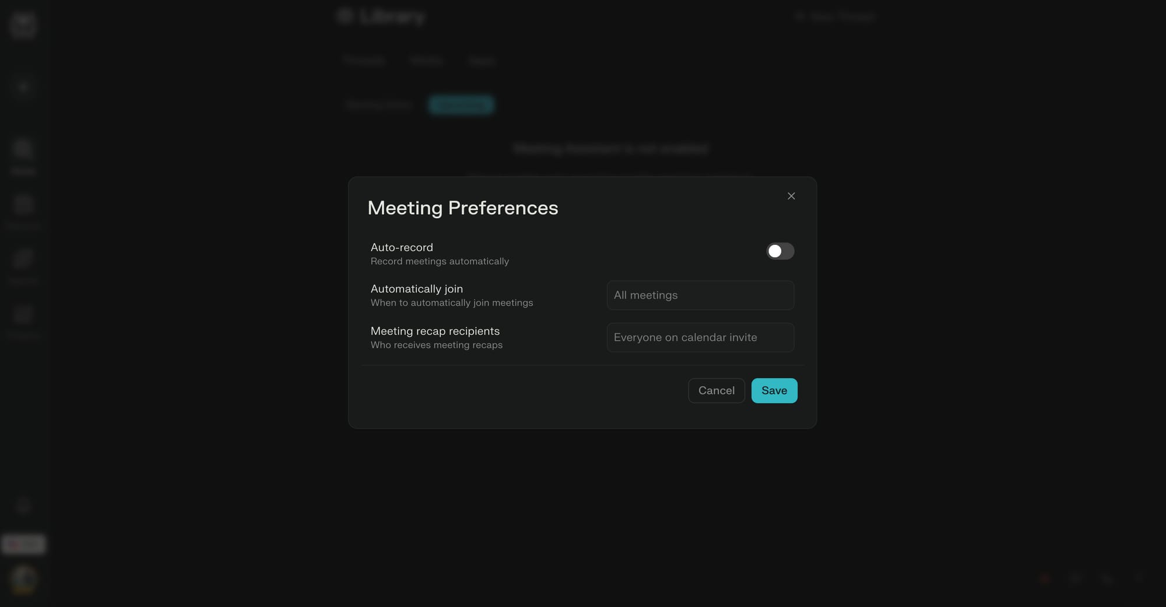Click the lowest labeled sidebar navigation icon
1166x607 pixels.
pyautogui.click(x=23, y=315)
